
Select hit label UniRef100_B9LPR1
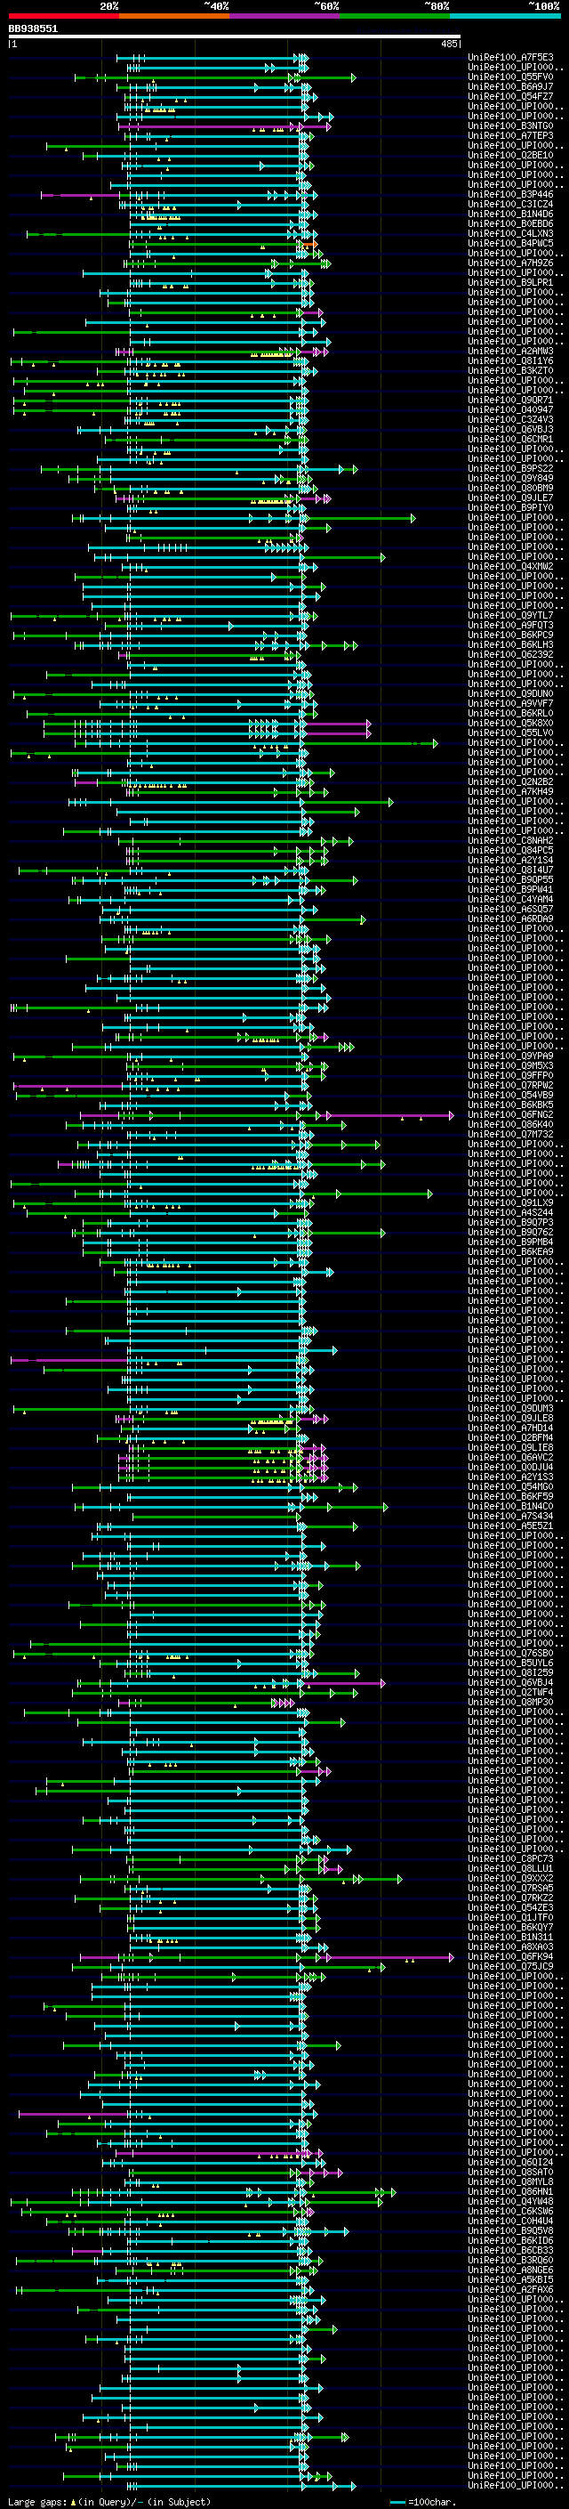tap(510, 282)
